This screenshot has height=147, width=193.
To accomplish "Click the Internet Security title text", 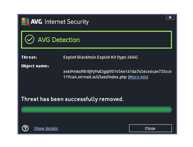I will pyautogui.click(x=66, y=22).
